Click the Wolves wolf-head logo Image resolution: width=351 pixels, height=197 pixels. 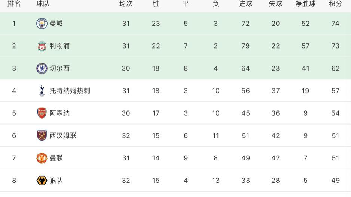[42, 181]
